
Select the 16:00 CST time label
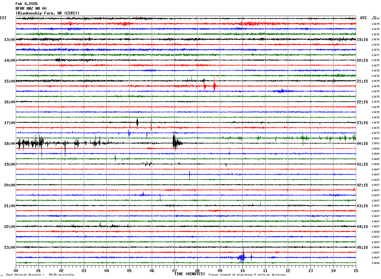[x=10, y=102]
